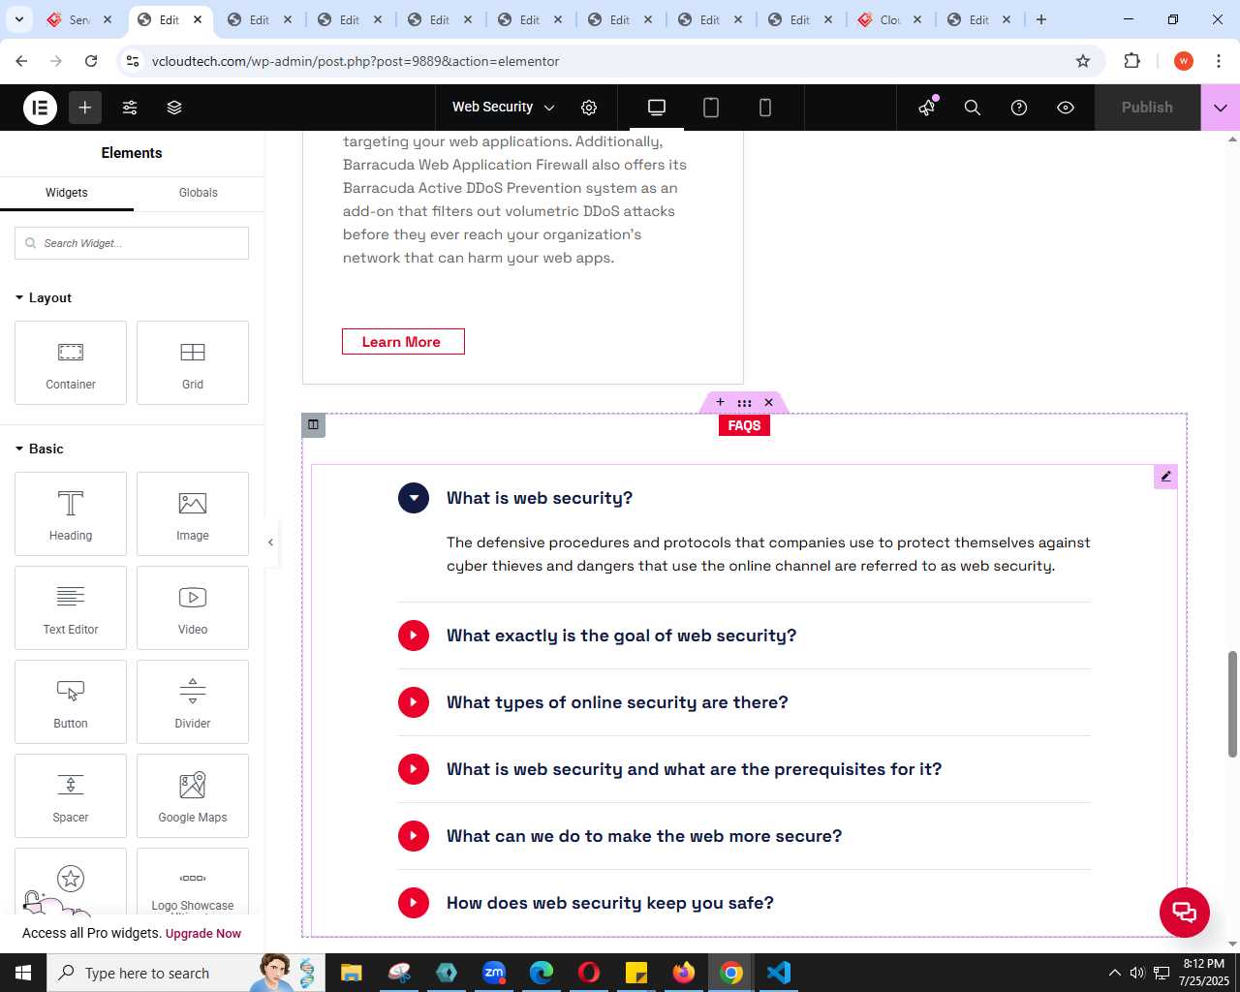Open the Structure layers icon
Screen dimensions: 1240x992
[x=174, y=108]
